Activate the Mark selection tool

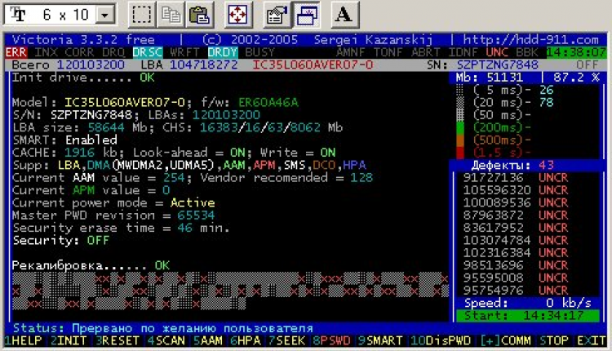tap(141, 15)
